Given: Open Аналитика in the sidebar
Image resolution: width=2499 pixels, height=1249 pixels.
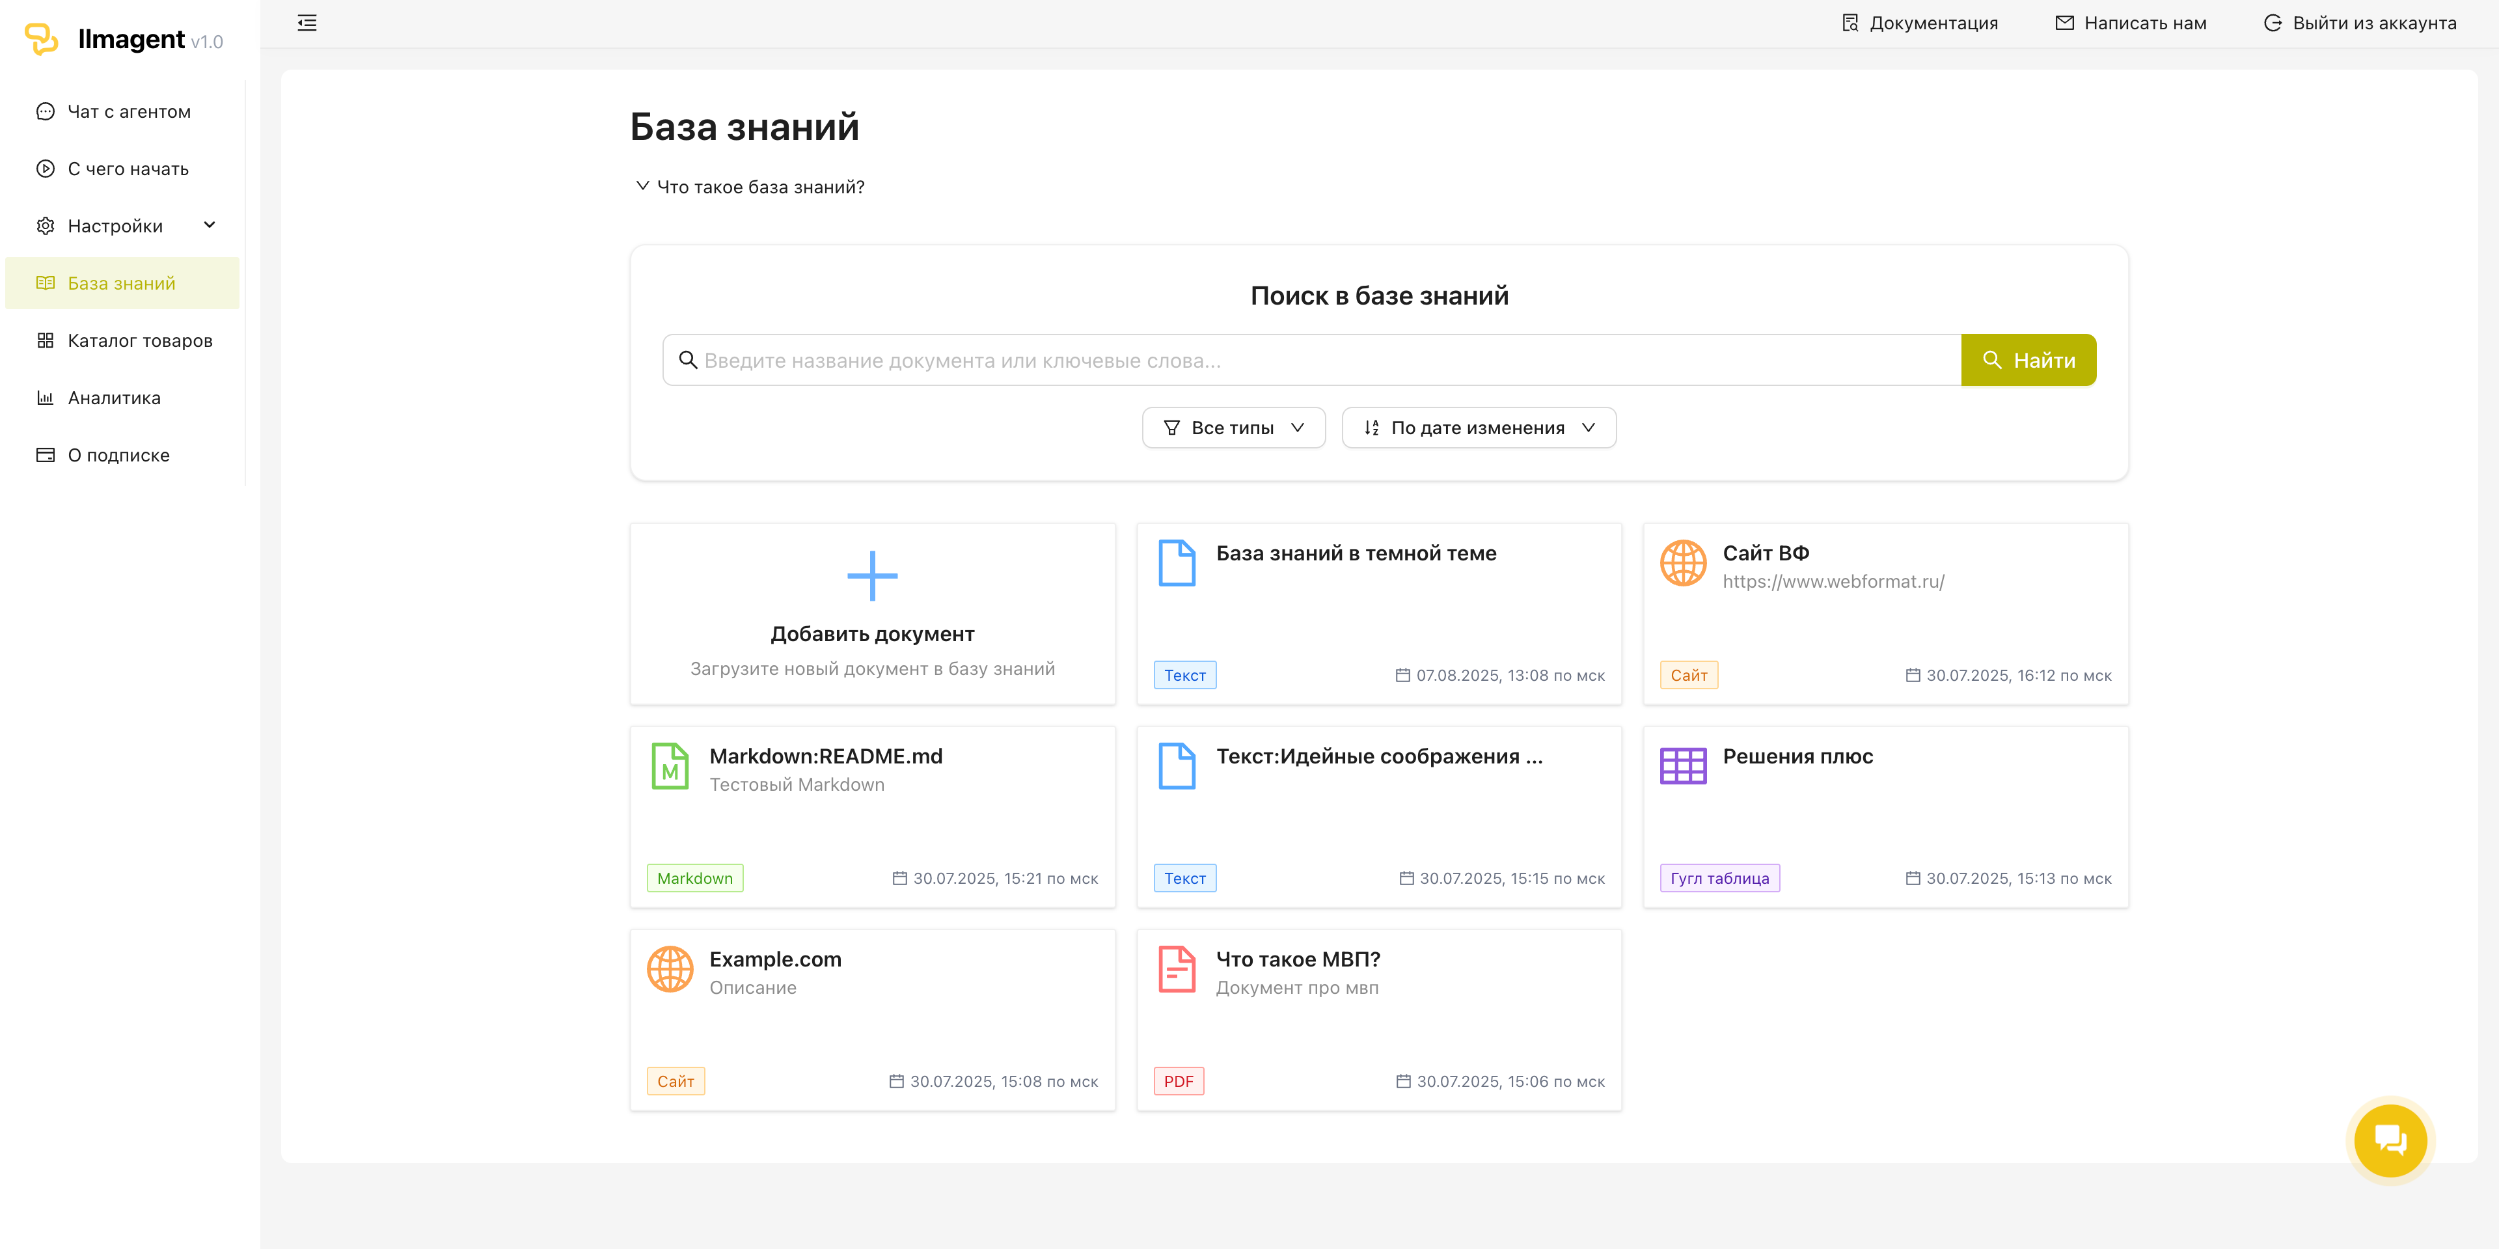Looking at the screenshot, I should 113,398.
